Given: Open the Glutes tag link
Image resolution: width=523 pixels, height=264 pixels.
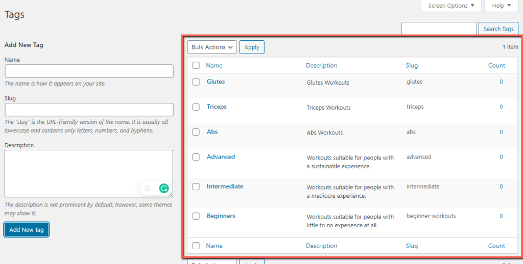Looking at the screenshot, I should coord(216,82).
